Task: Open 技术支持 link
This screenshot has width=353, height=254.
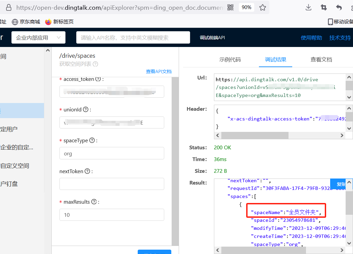Action: [x=340, y=38]
